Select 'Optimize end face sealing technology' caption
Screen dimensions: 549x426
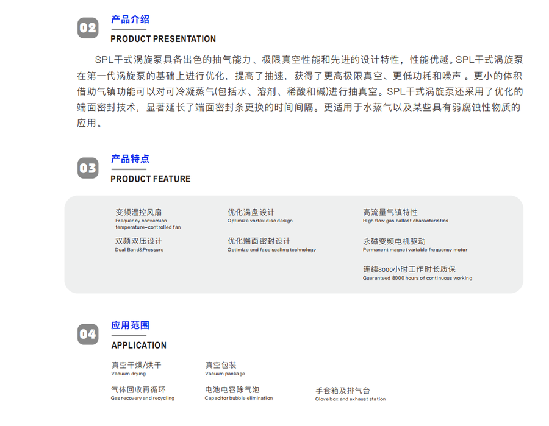click(271, 250)
